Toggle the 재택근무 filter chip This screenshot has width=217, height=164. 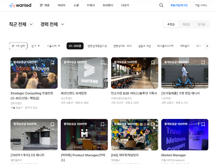coord(185,46)
